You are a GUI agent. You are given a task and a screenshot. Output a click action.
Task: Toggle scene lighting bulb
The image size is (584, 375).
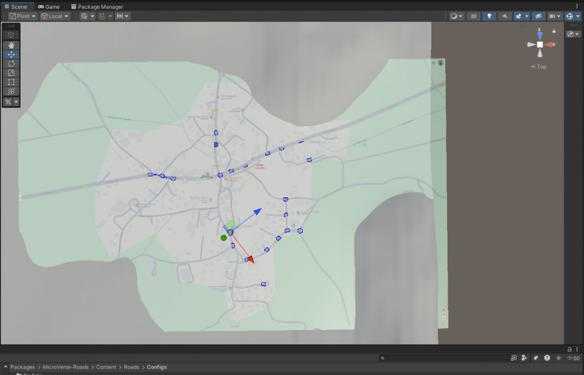[x=489, y=16]
